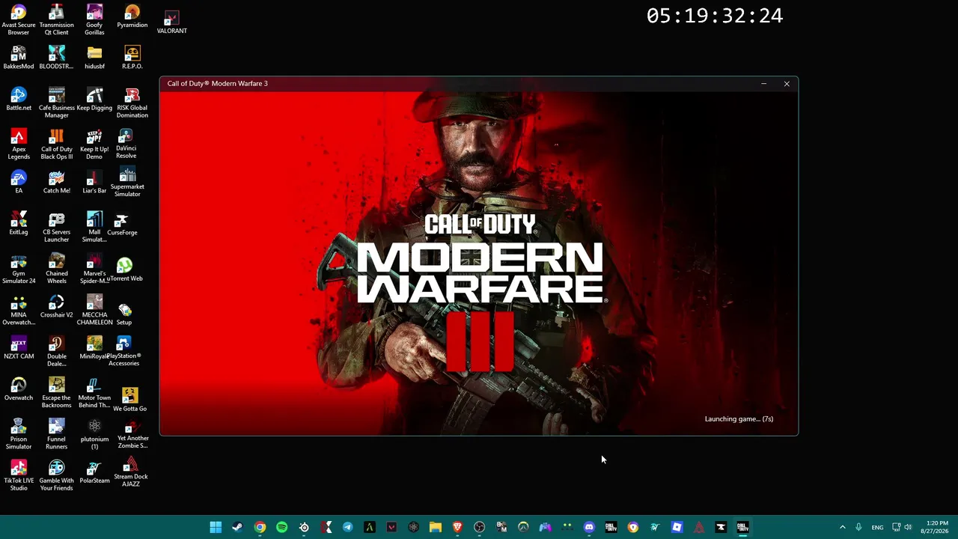Open Roblox from the taskbar
This screenshot has height=539, width=958.
(x=677, y=527)
